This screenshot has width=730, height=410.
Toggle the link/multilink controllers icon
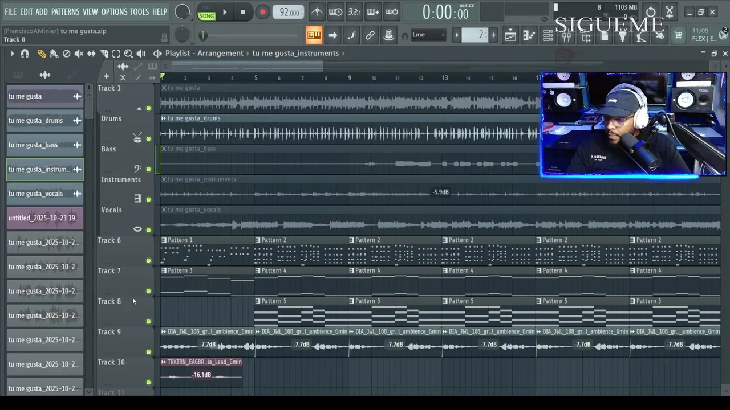(370, 35)
